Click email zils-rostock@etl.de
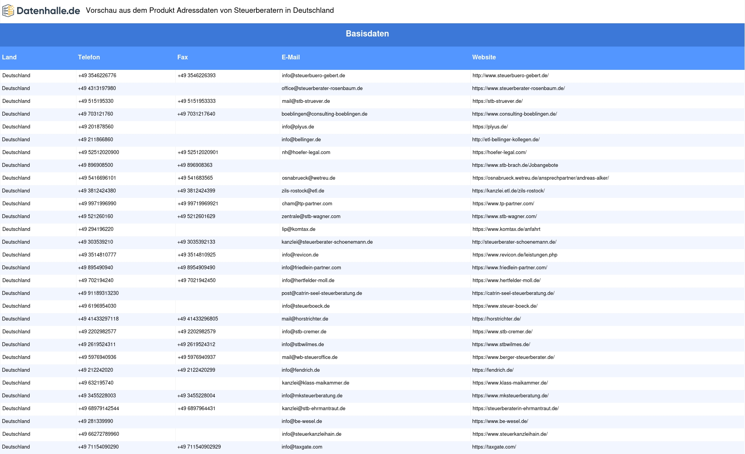This screenshot has width=745, height=454. point(303,191)
